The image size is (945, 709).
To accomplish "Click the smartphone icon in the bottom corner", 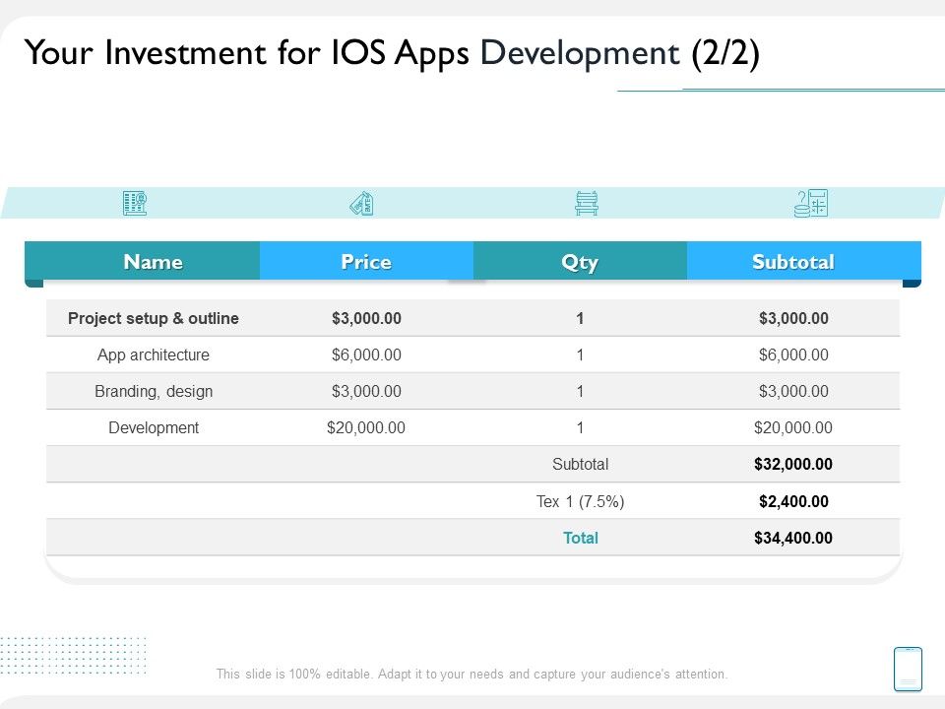I will coord(908,669).
